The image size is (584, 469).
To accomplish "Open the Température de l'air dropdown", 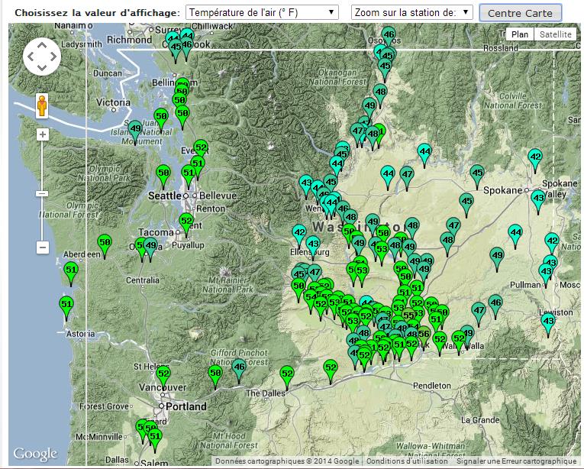I will tap(262, 13).
